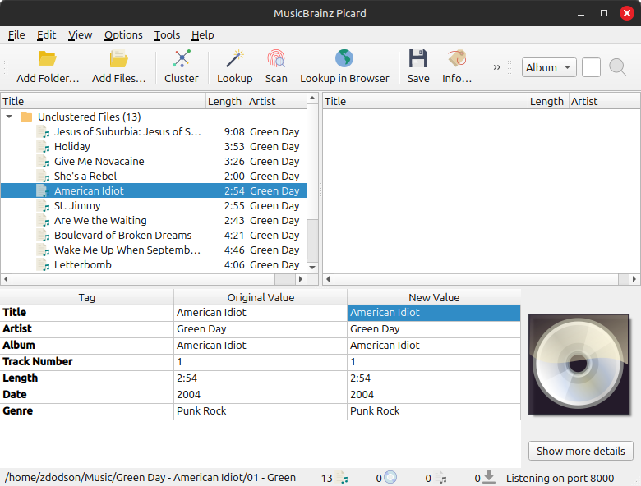Click New Value cell for Artist
The image size is (641, 486).
[434, 329]
